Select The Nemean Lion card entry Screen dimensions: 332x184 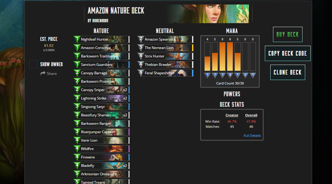[x=165, y=48]
